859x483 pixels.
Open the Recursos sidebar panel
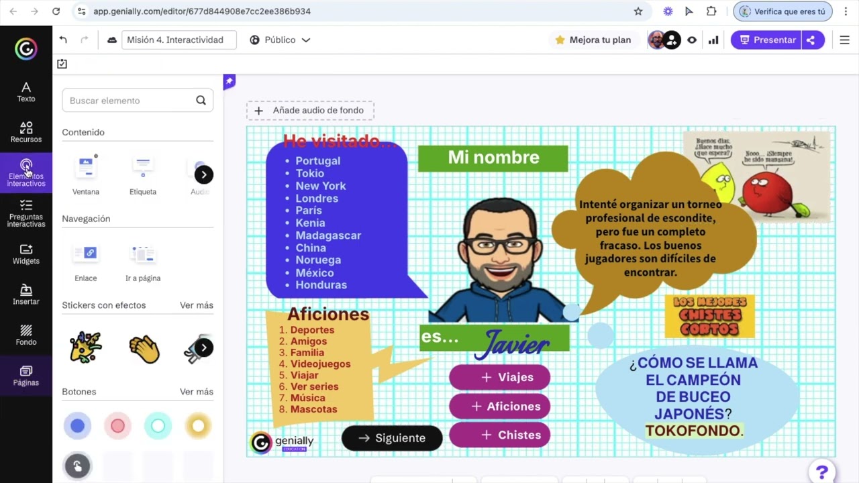tap(26, 132)
